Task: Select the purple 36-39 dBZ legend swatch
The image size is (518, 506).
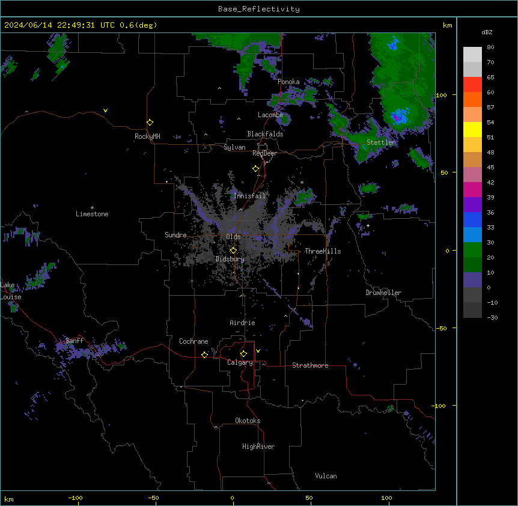Action: 472,205
